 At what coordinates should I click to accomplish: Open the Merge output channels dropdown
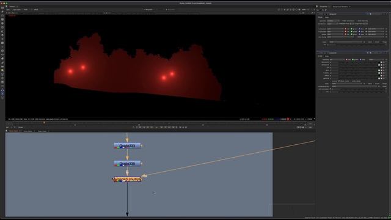pyautogui.click(x=335, y=34)
